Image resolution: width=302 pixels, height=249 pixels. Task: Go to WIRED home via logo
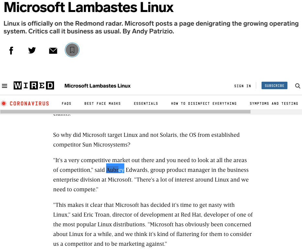[x=34, y=86]
